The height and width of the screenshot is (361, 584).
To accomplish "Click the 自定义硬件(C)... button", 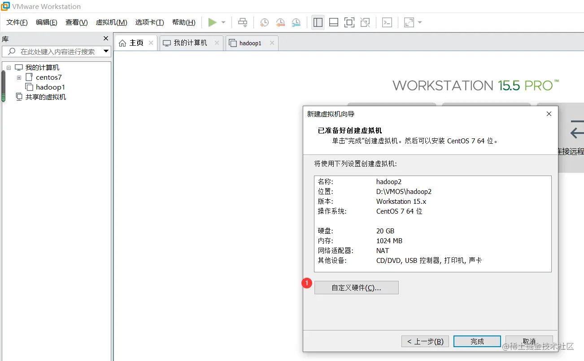I will click(357, 288).
